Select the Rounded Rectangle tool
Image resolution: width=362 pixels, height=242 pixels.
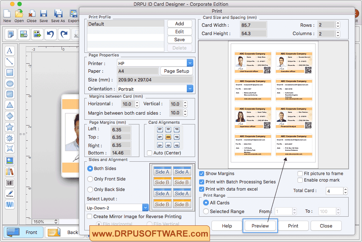[10, 94]
